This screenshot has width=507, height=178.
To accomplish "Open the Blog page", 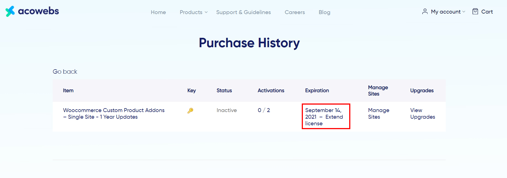I will (324, 12).
